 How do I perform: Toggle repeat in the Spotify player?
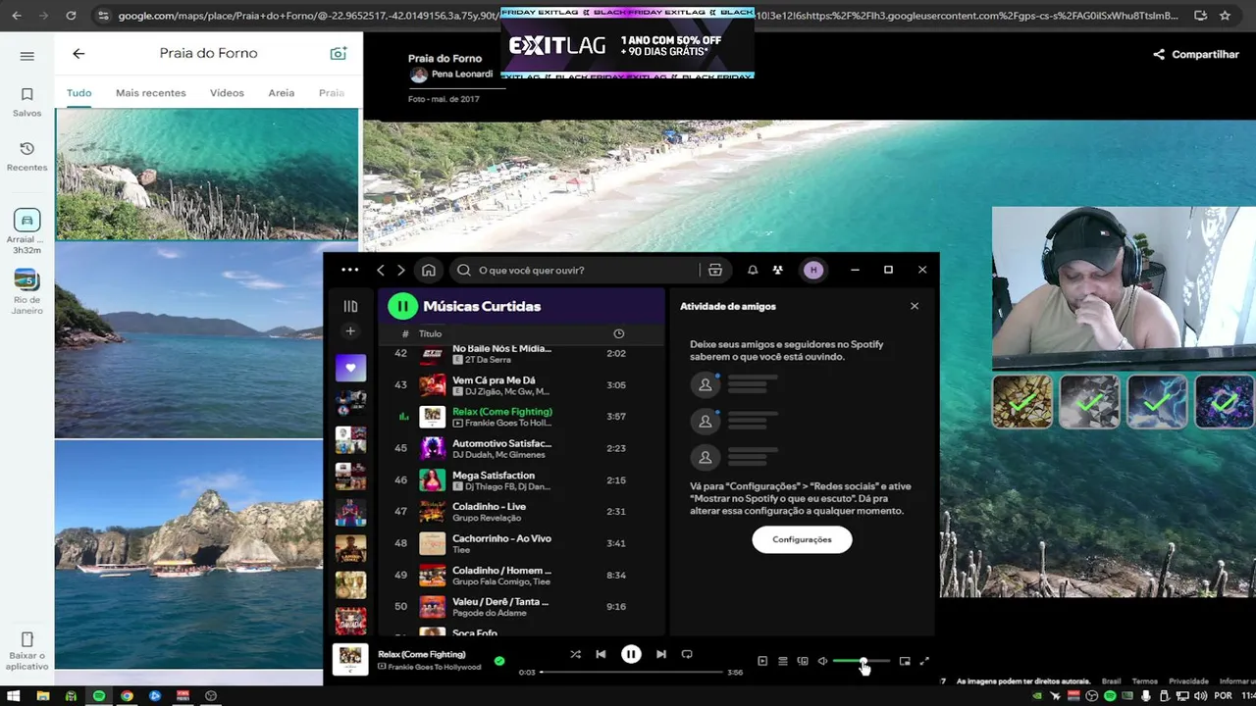click(687, 654)
